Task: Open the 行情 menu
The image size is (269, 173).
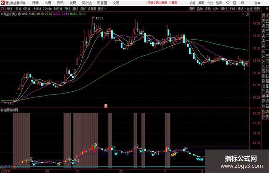Action: pos(35,3)
